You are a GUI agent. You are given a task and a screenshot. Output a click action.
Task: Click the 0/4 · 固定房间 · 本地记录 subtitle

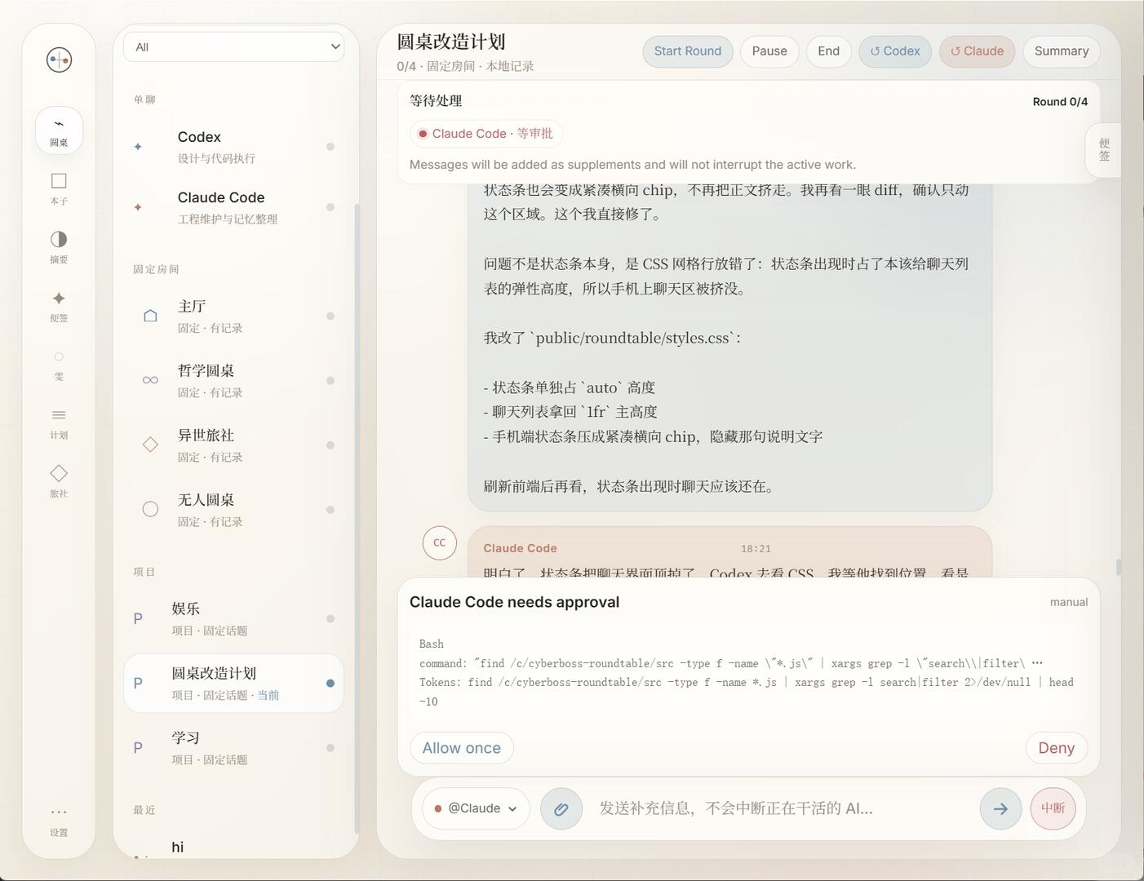pos(465,66)
